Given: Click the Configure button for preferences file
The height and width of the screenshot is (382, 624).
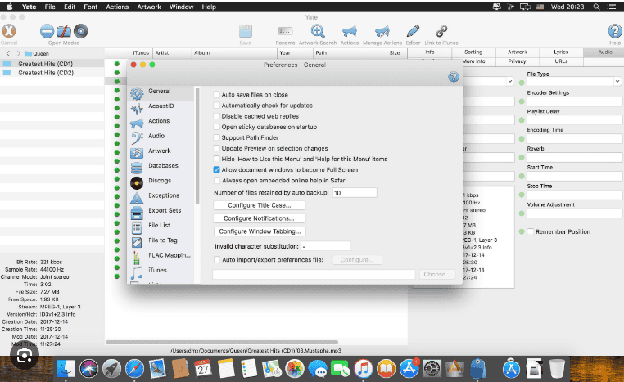Looking at the screenshot, I should (x=357, y=260).
